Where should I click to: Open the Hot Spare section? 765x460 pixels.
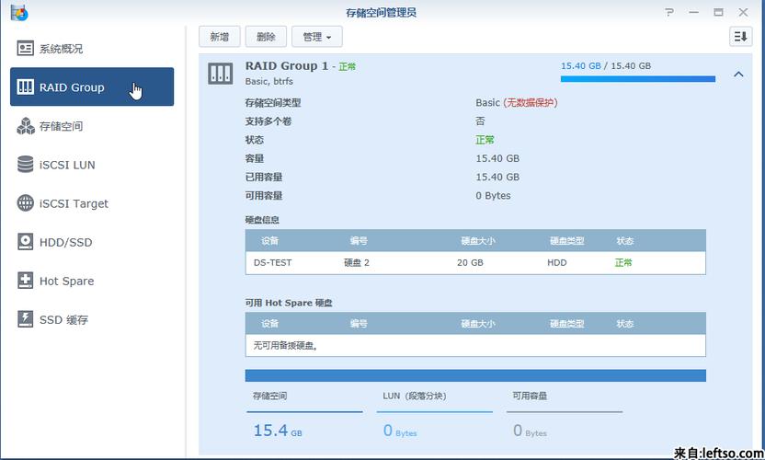pos(92,281)
